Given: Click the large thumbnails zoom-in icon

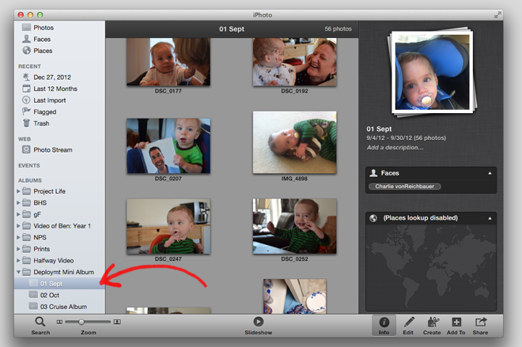Looking at the screenshot, I should pos(117,322).
